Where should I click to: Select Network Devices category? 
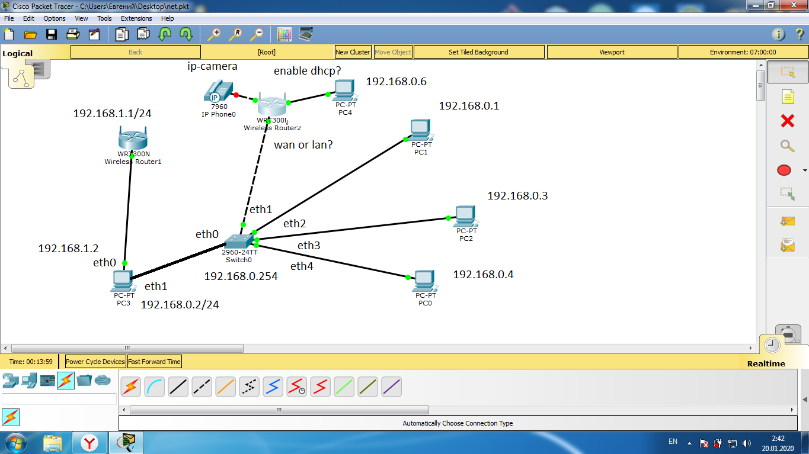click(10, 380)
